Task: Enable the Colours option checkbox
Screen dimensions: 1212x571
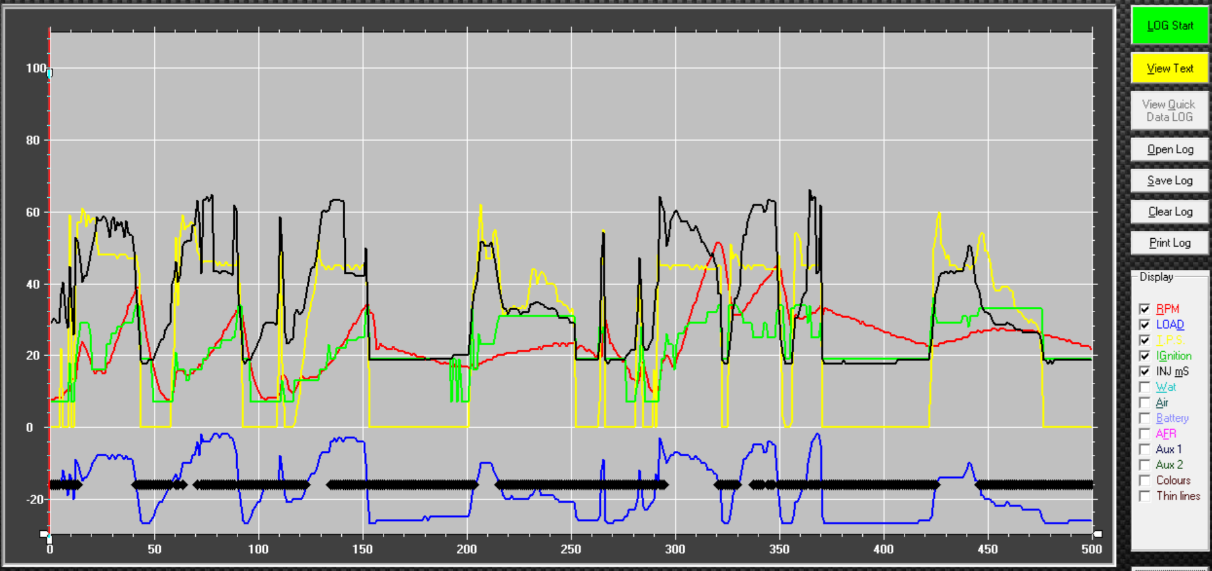Action: [1145, 480]
